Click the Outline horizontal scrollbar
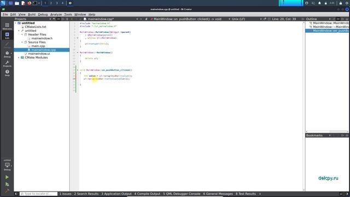350x197 pixels. [327, 132]
